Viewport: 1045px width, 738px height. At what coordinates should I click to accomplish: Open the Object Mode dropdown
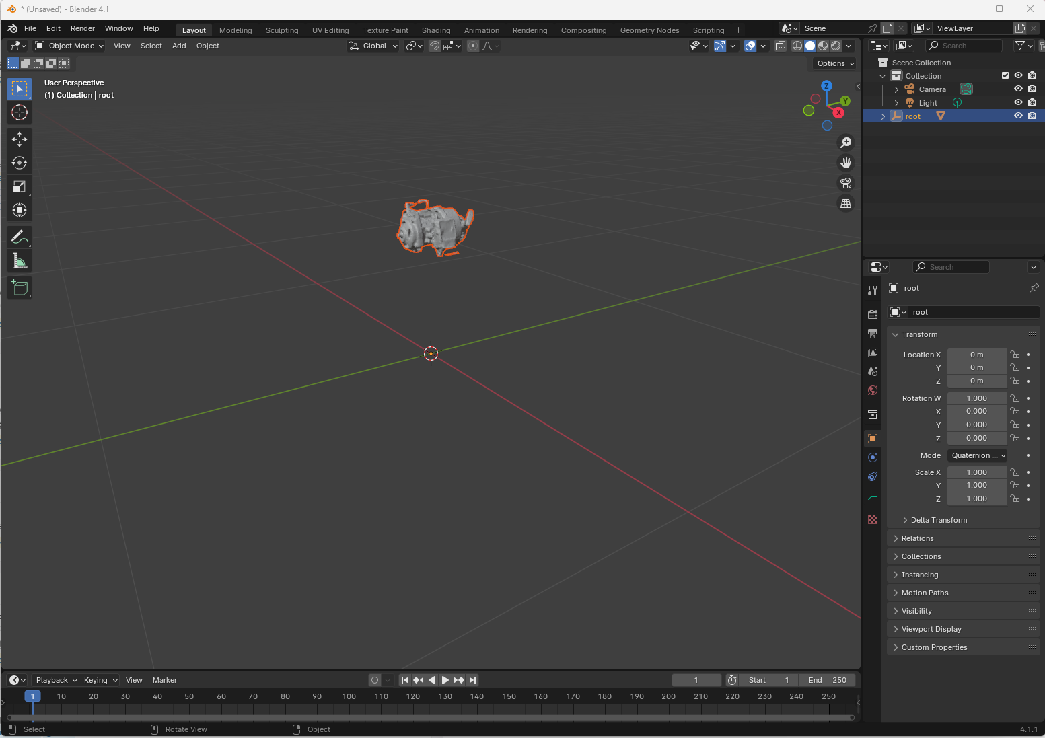pyautogui.click(x=70, y=46)
